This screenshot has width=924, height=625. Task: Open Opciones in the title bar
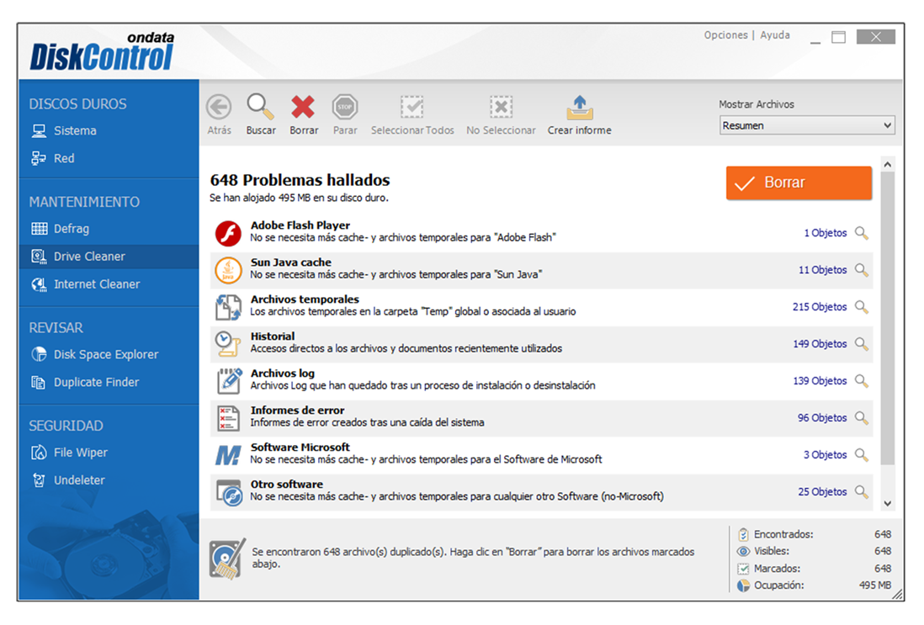tap(725, 34)
